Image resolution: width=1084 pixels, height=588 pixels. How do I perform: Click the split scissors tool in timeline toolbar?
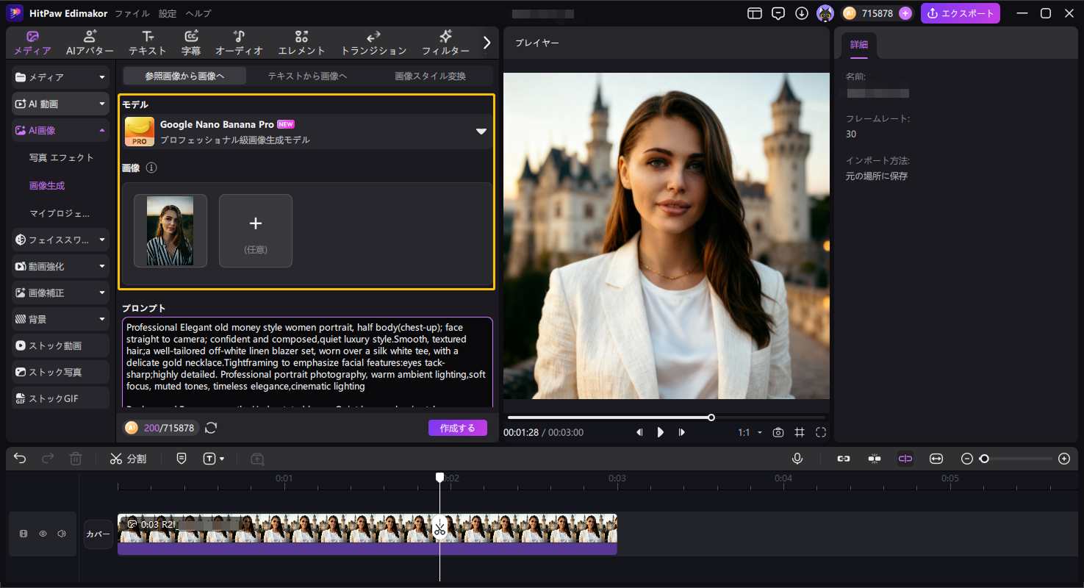pos(128,459)
